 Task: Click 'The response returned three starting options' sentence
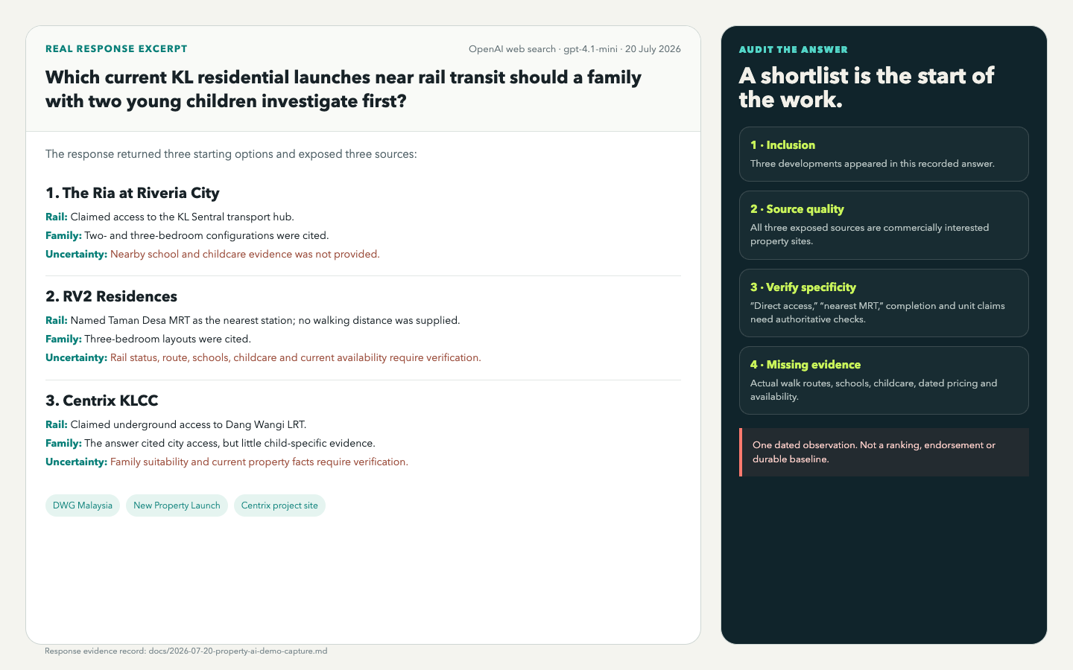pos(231,154)
